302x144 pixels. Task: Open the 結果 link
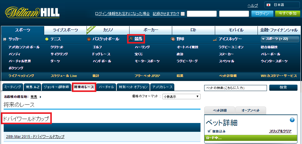[x=180, y=76]
